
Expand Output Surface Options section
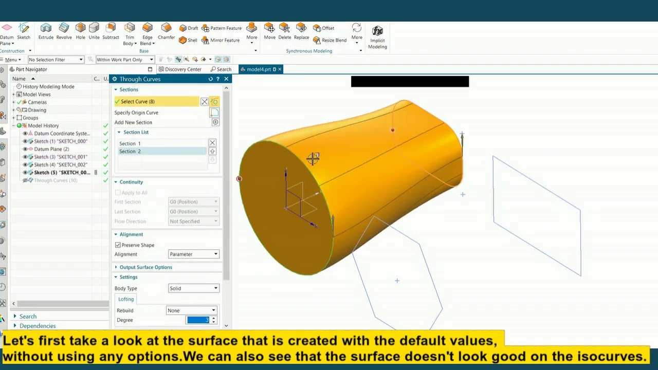(145, 267)
